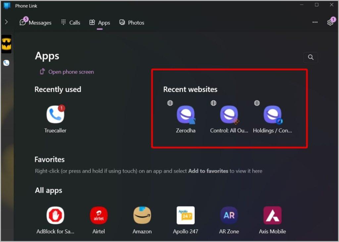The image size is (339, 242).
Task: Open the AR Zone app
Action: (229, 216)
